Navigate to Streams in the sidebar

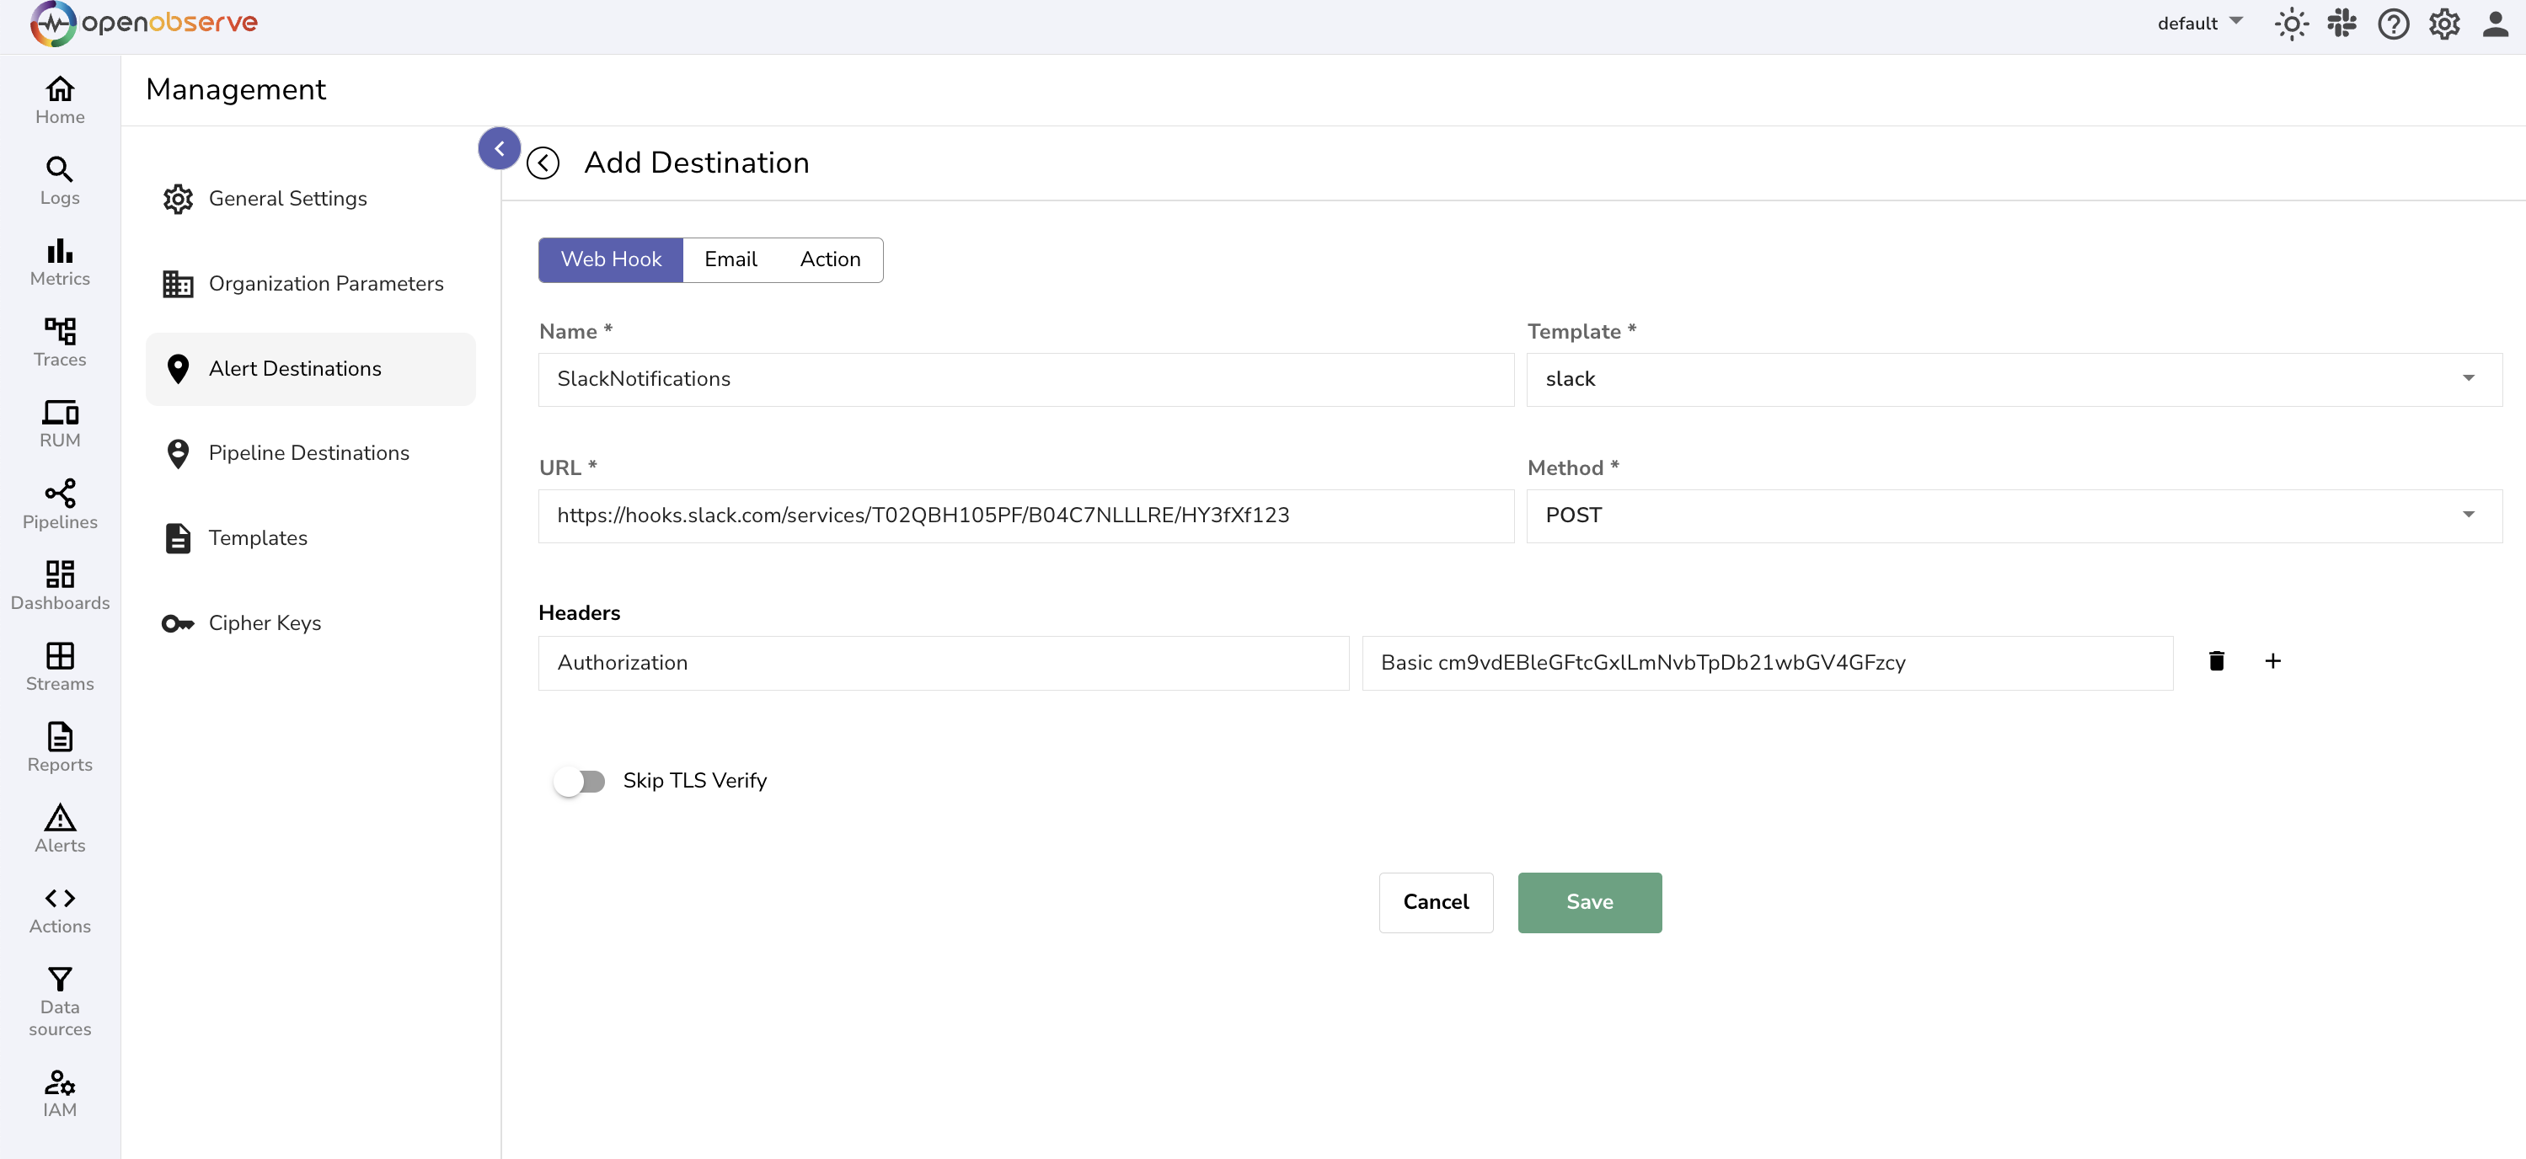point(60,665)
